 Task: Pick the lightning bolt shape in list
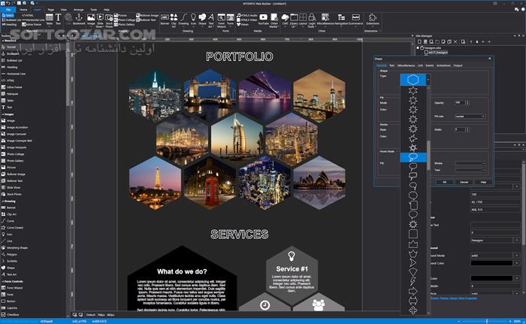(x=413, y=281)
